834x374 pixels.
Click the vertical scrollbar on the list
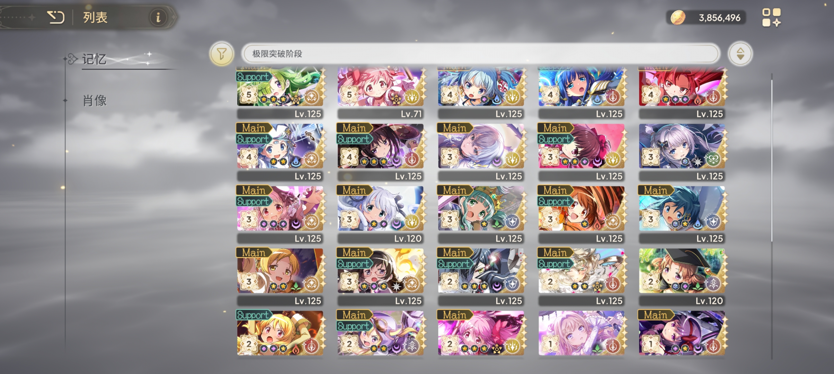coord(772,158)
